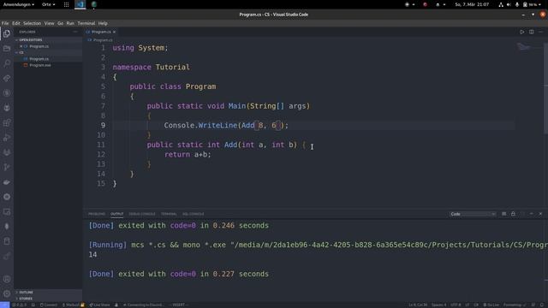548x308 pixels.
Task: Click VS Code icon in top bar
Action: click(80, 4)
